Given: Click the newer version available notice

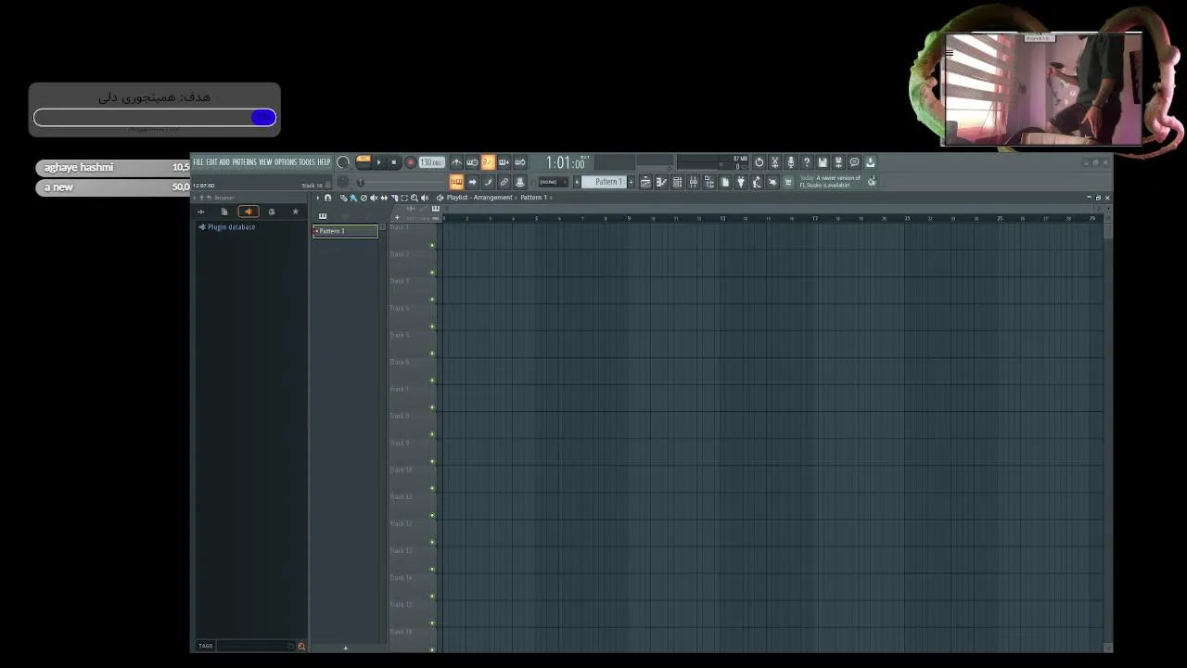Looking at the screenshot, I should (x=831, y=182).
